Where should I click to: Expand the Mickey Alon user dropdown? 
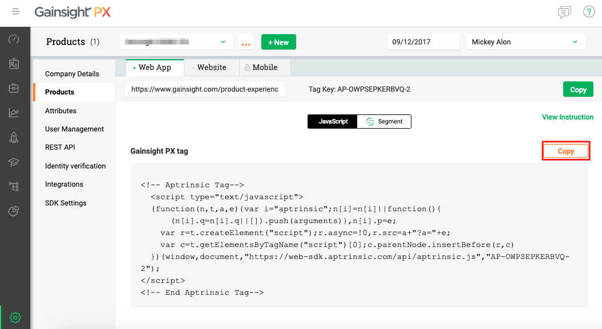[x=525, y=42]
